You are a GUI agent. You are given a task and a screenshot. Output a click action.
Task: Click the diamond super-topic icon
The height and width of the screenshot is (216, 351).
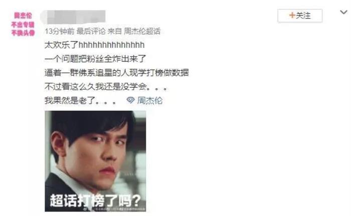[x=130, y=100]
